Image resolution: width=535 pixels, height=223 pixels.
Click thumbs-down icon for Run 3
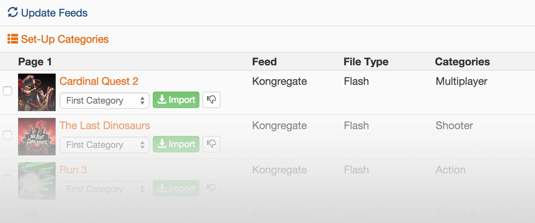[211, 188]
